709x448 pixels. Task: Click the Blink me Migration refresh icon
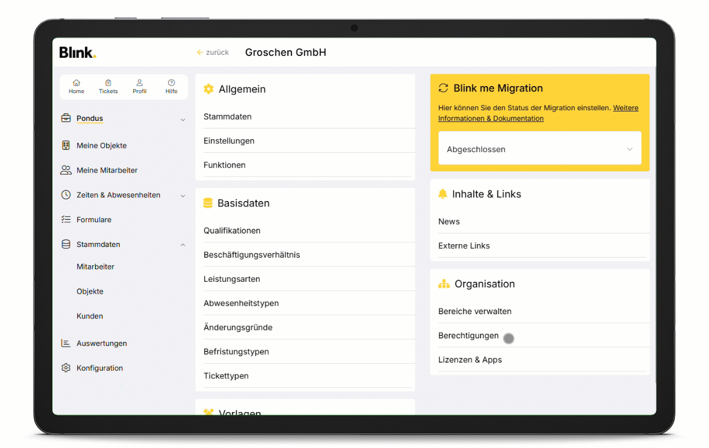[x=443, y=88]
